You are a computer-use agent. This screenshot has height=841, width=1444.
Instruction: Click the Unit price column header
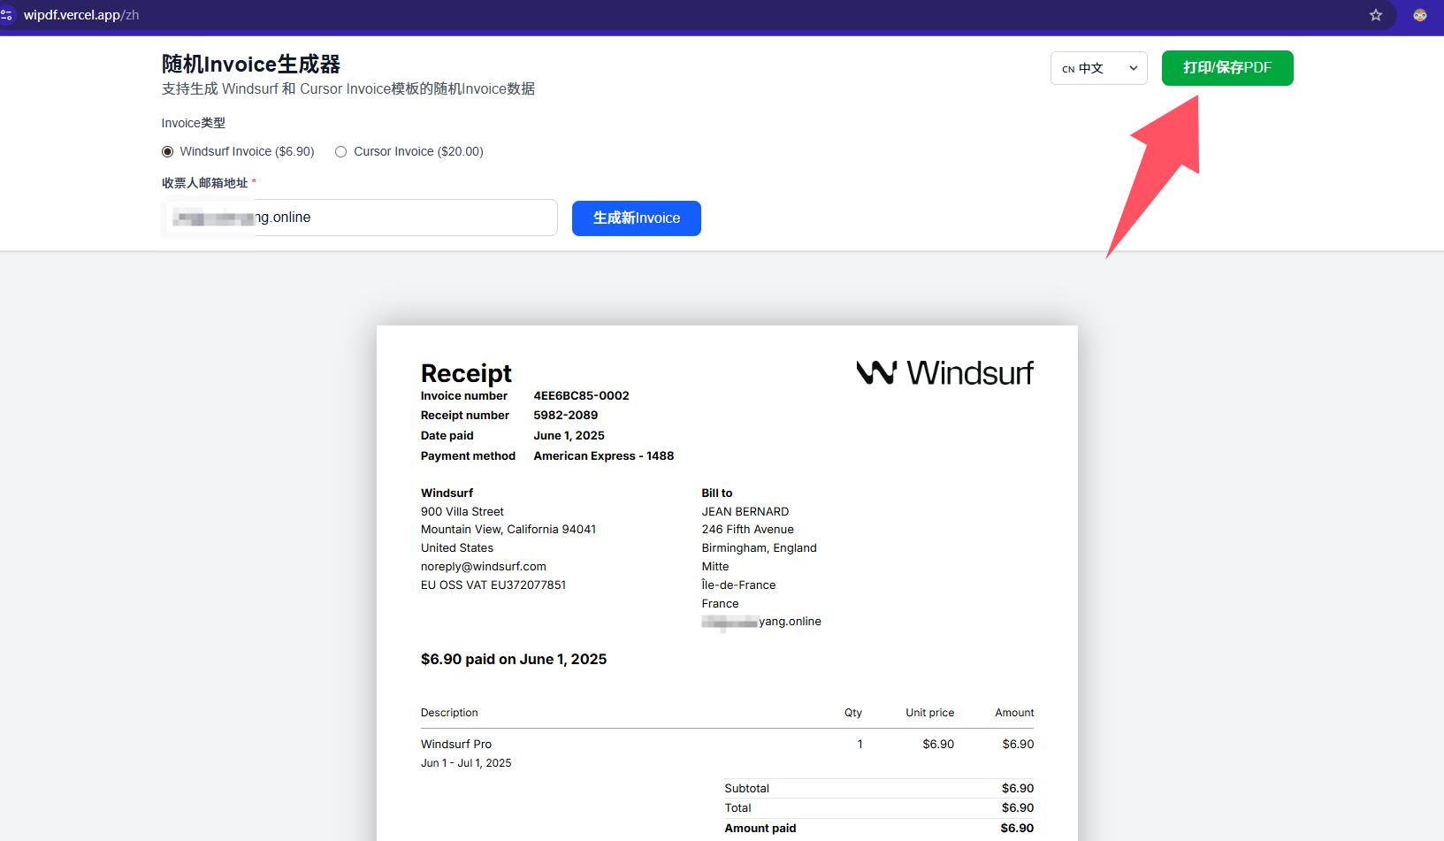[930, 713]
